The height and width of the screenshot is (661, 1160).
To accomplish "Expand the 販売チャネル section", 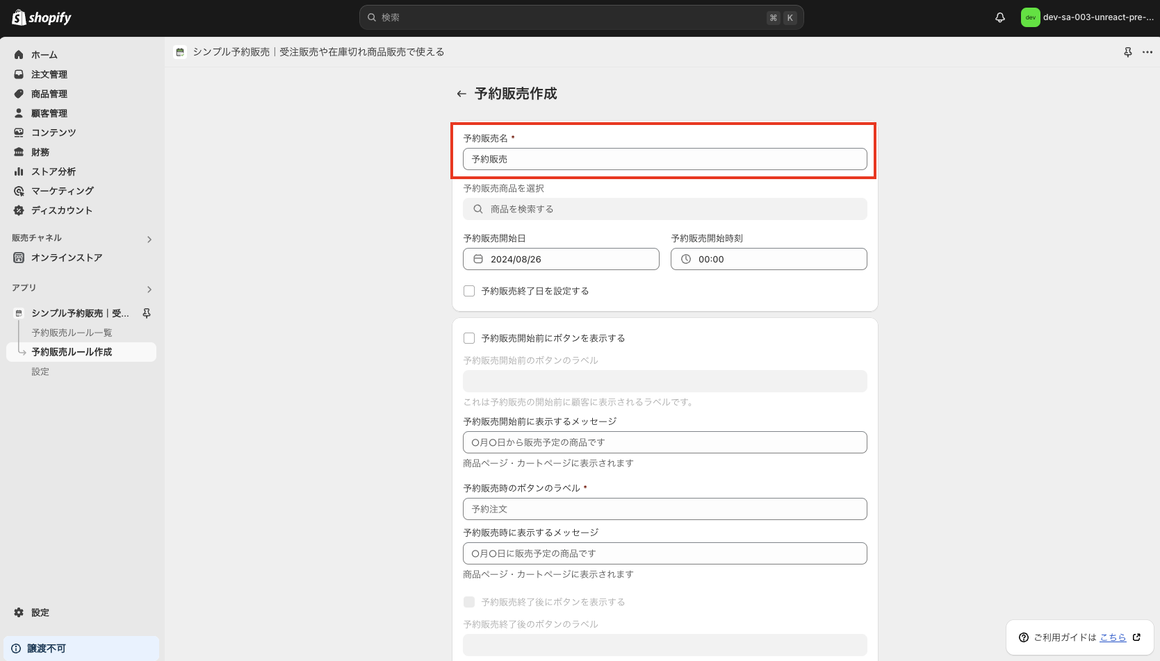I will [149, 239].
